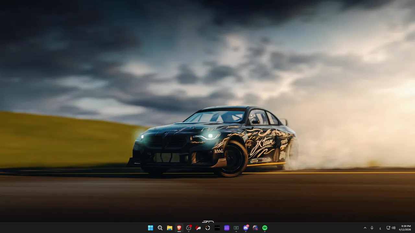Screen dimensions: 415x233
Task: Switch to the Brave browser window
Action: 179,228
